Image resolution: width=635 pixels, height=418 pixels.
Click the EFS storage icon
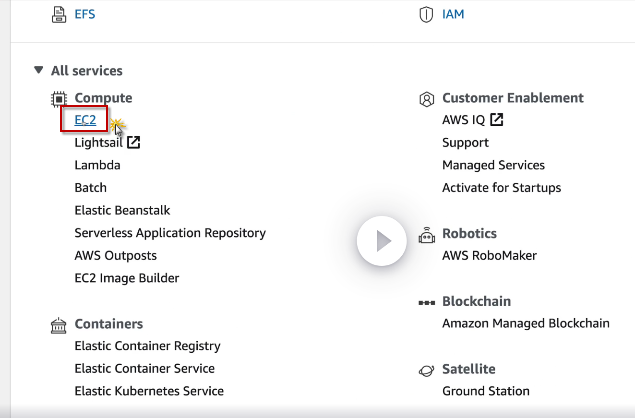coord(59,14)
